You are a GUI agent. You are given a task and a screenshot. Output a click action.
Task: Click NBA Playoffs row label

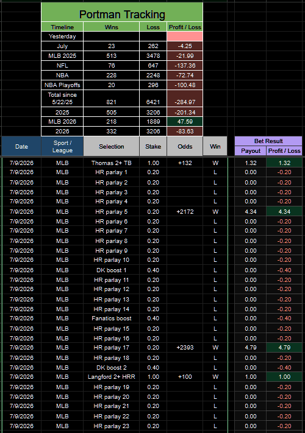click(62, 85)
